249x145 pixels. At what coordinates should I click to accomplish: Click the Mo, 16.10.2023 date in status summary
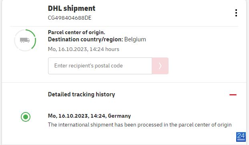click(x=68, y=49)
